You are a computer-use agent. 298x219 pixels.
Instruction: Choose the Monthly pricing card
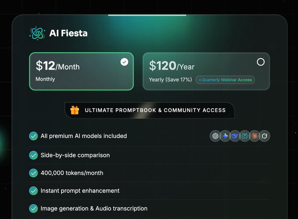point(81,71)
